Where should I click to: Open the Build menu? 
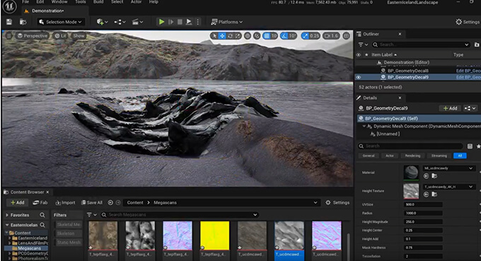98,2
